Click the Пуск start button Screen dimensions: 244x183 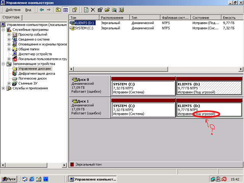9,179
